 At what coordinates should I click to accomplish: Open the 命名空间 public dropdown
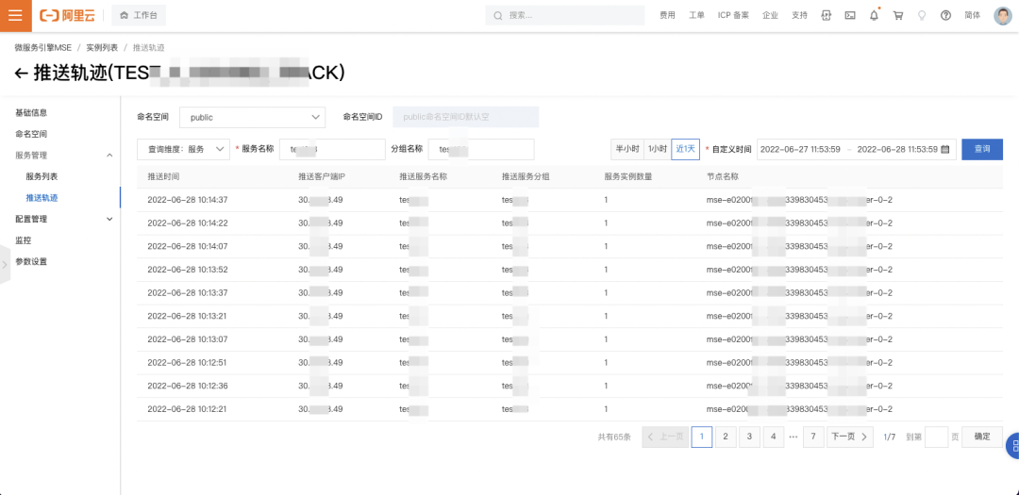click(x=252, y=118)
